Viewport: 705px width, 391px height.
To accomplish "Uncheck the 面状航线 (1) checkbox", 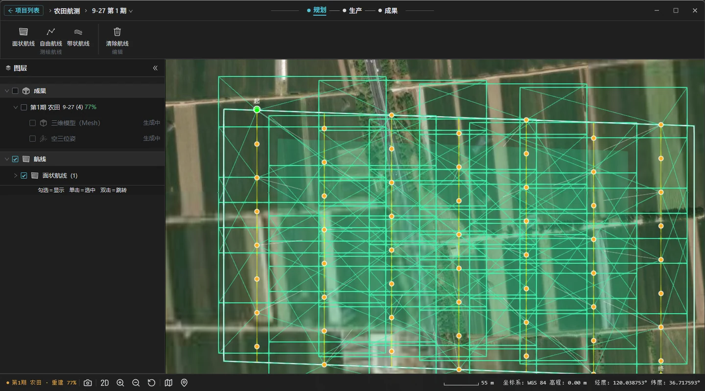I will pyautogui.click(x=24, y=175).
